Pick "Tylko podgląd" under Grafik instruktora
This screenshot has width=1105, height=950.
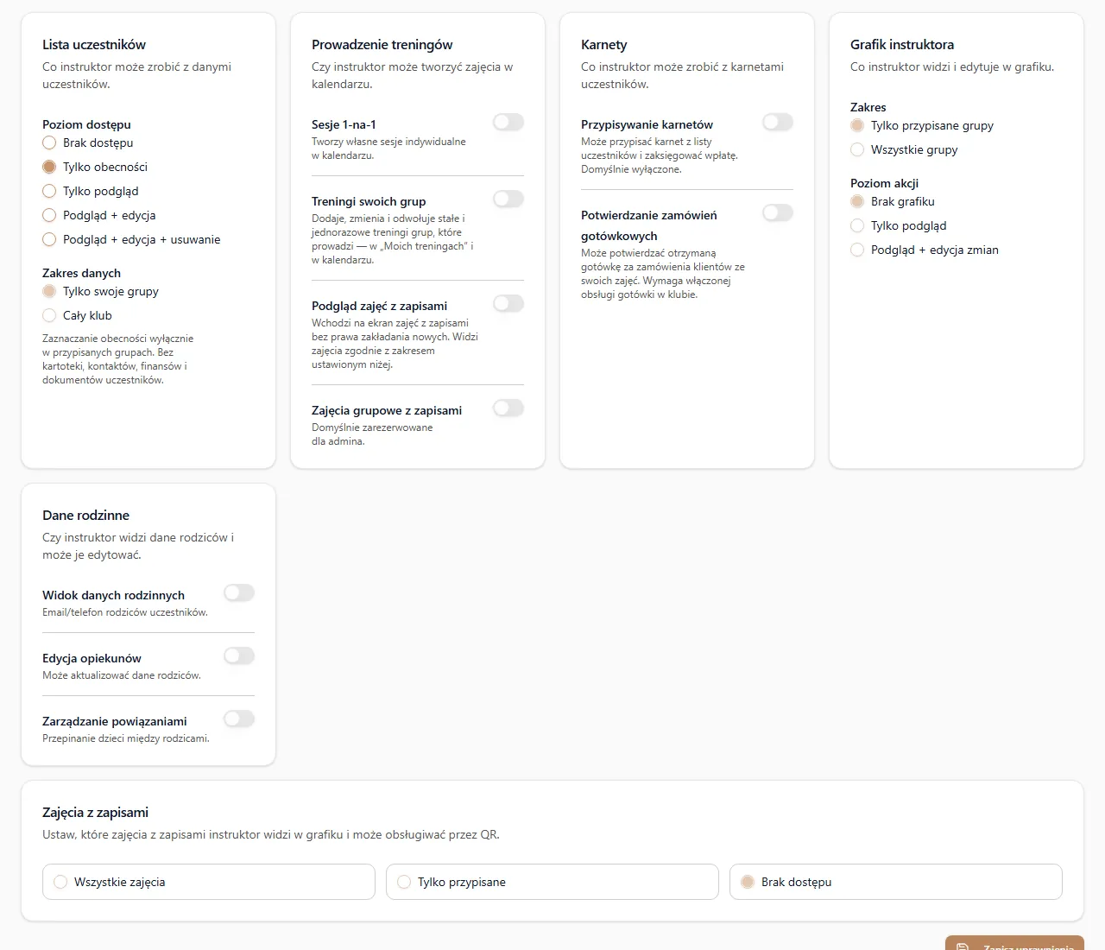(x=857, y=225)
